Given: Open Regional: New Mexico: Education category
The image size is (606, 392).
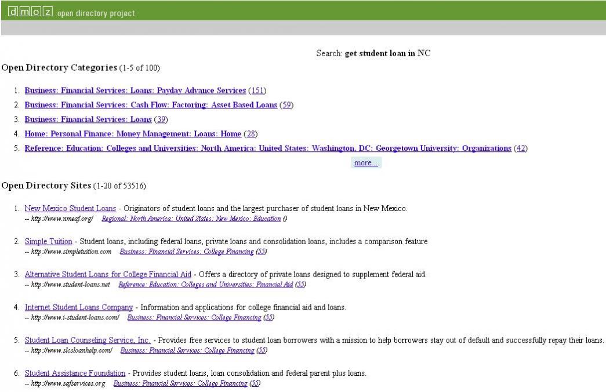Looking at the screenshot, I should click(x=191, y=219).
